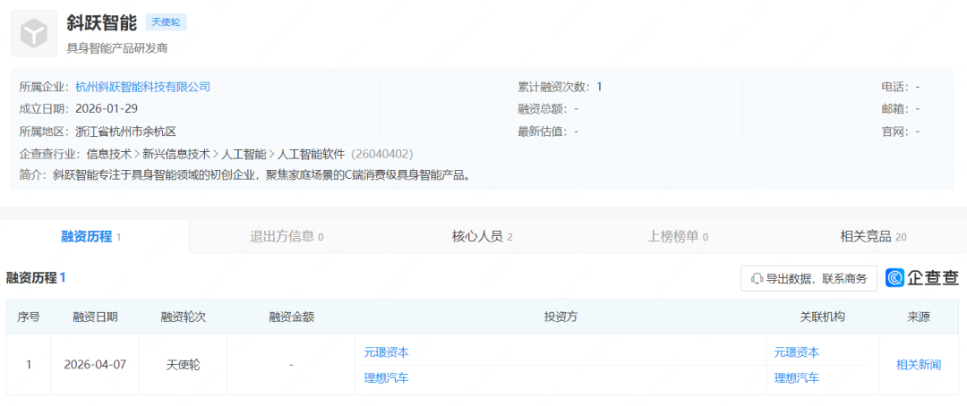Switch to the 退出方信息 tab

[287, 236]
